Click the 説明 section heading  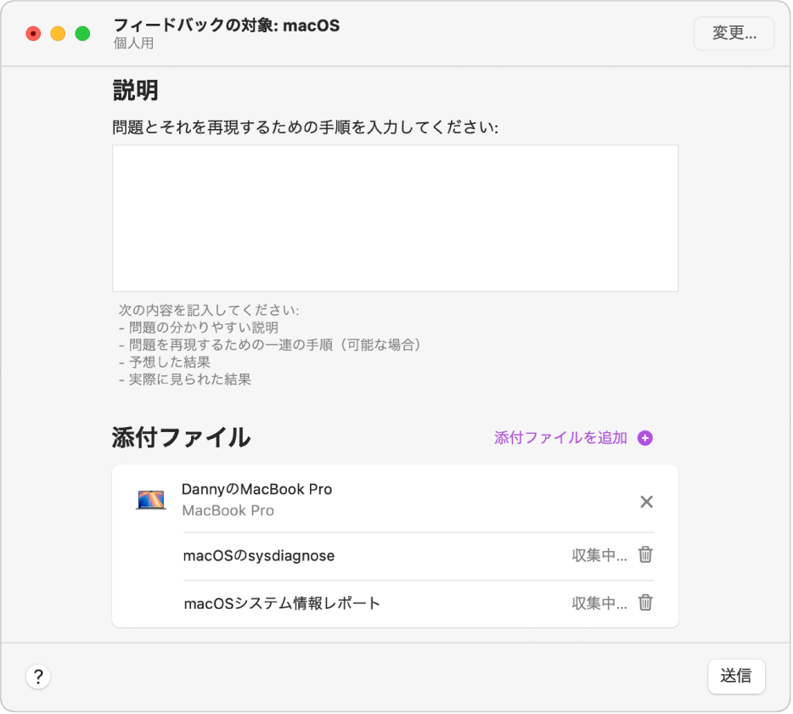click(x=136, y=91)
